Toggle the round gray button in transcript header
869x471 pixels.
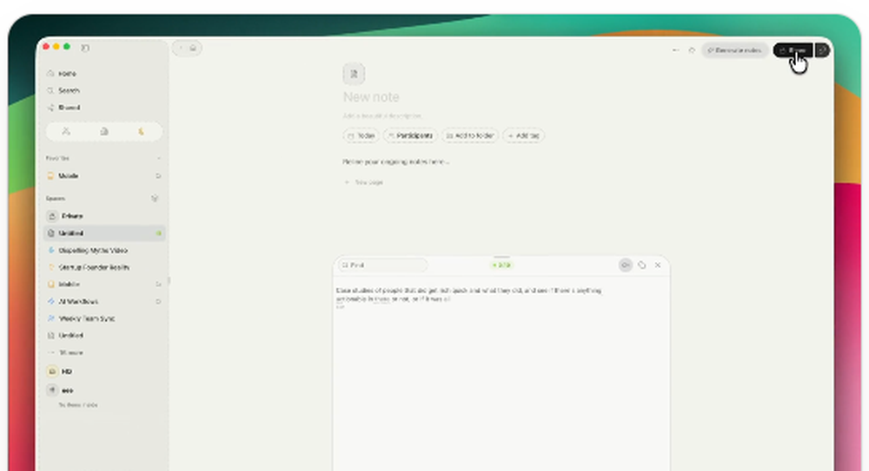[625, 265]
